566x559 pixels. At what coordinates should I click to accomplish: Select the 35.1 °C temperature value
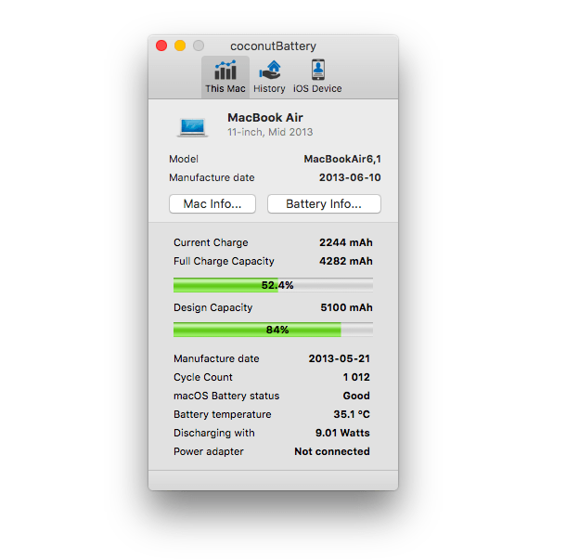pos(352,414)
